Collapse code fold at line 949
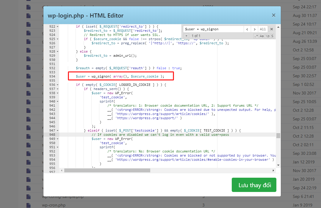This screenshot has width=321, height=208. (x=57, y=139)
